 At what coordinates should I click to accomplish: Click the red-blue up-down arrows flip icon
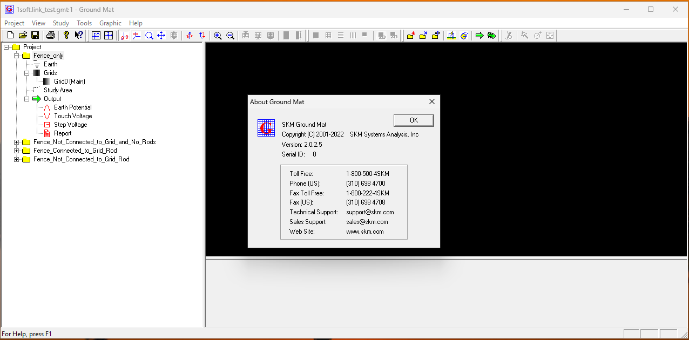[x=202, y=36]
